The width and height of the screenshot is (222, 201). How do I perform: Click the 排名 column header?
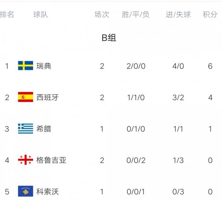(x=7, y=15)
